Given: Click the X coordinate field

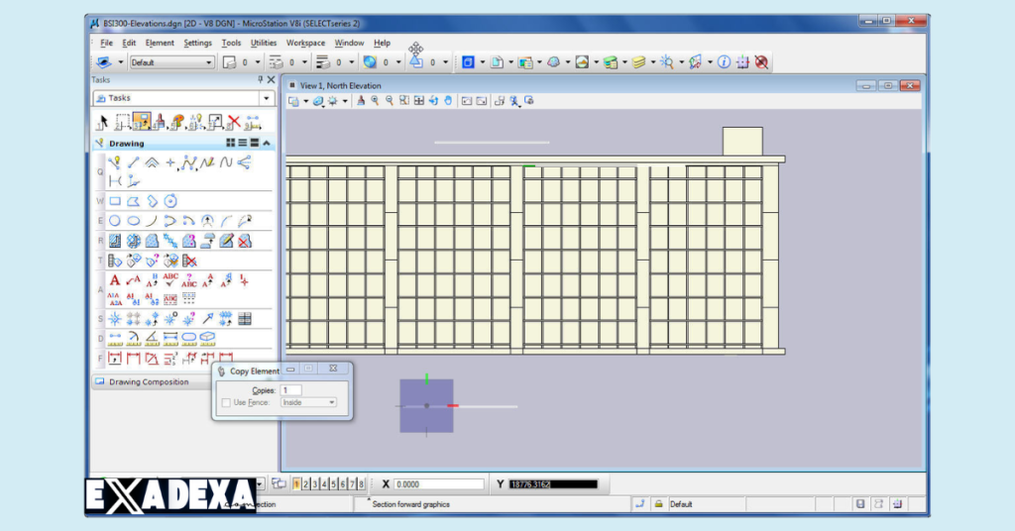Looking at the screenshot, I should click(438, 483).
